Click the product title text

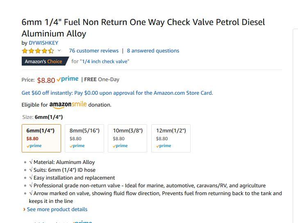point(143,28)
